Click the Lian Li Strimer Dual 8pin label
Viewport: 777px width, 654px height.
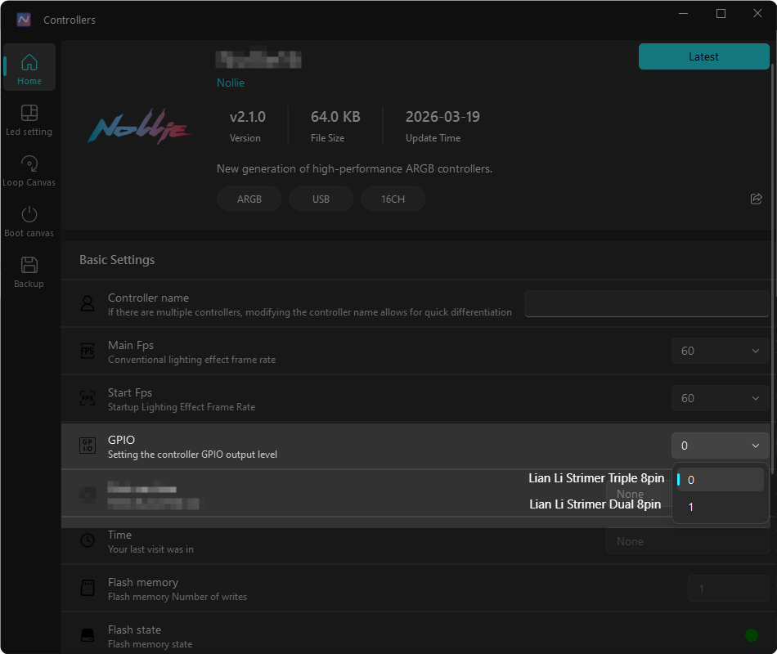(595, 504)
